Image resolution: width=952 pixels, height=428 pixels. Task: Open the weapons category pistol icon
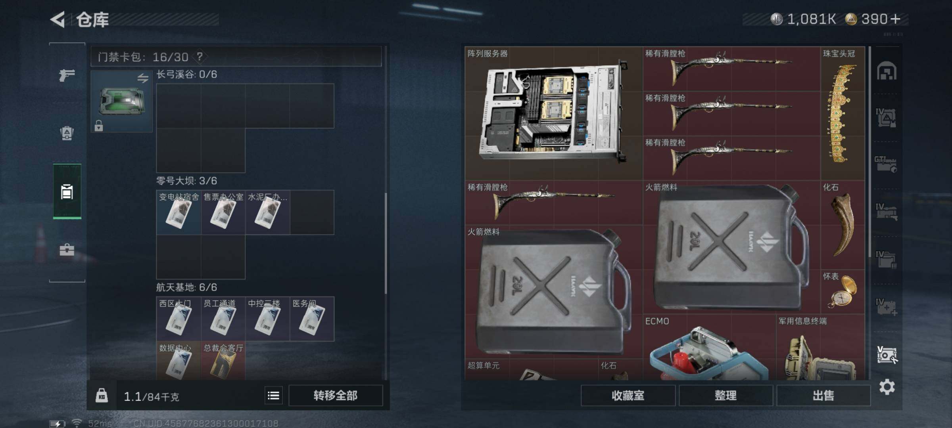(x=67, y=75)
